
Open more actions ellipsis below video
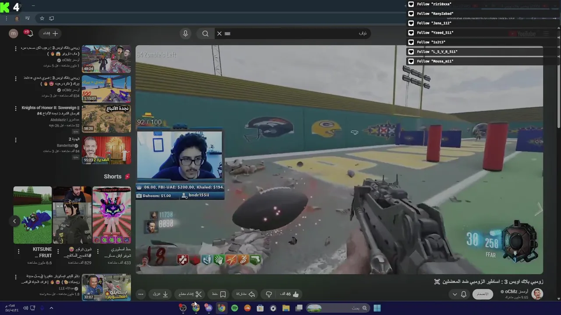click(x=141, y=294)
